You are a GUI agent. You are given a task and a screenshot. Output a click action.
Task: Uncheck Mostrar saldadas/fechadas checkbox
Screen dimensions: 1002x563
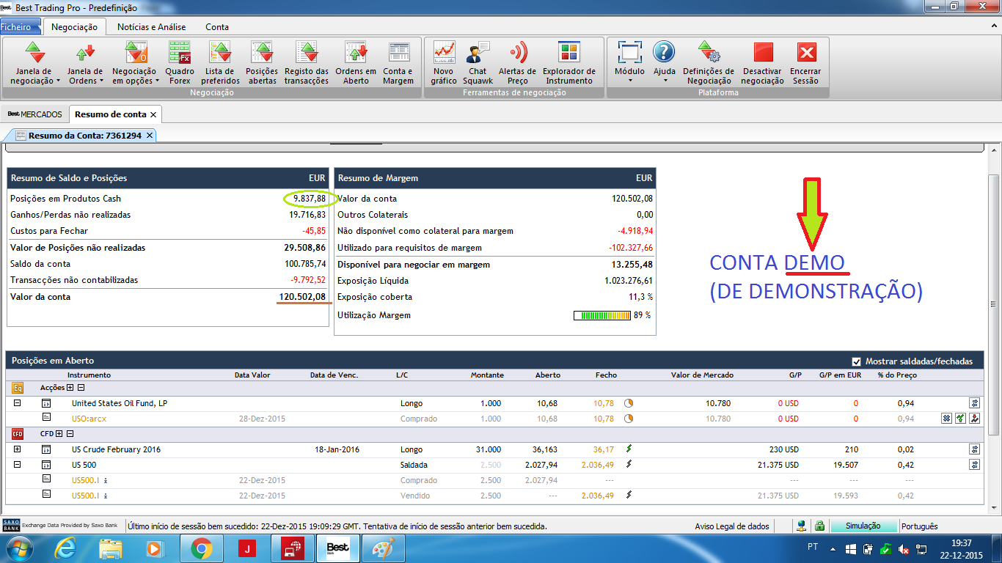[x=857, y=361]
